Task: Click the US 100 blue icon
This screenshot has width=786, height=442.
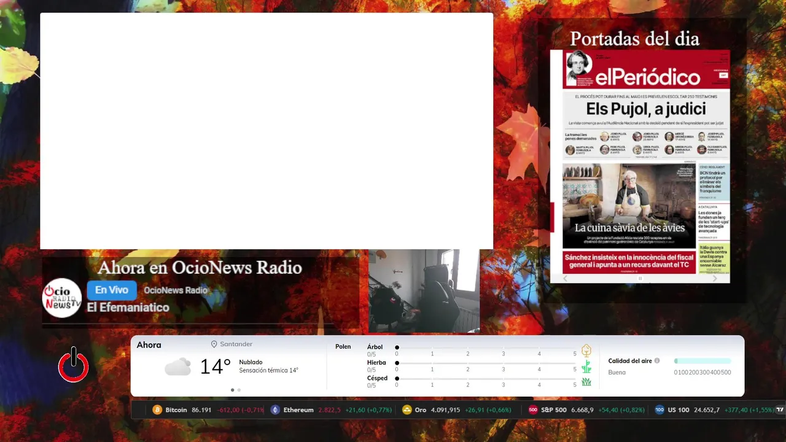Action: pyautogui.click(x=660, y=409)
